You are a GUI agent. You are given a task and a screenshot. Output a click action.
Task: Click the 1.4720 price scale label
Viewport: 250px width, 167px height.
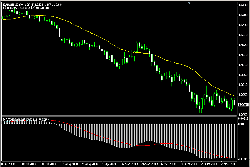coord(243,45)
